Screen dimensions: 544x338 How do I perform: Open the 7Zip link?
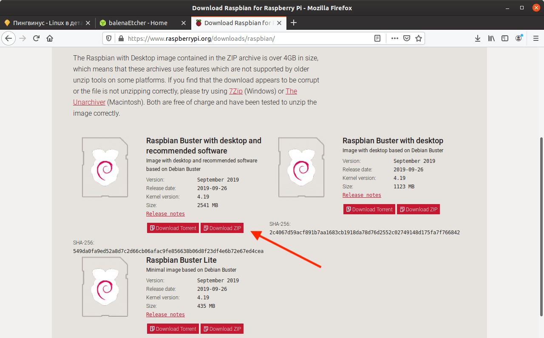[235, 91]
